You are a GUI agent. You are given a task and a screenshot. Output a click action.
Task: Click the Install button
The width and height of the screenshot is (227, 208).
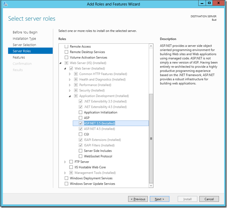pos(188,199)
